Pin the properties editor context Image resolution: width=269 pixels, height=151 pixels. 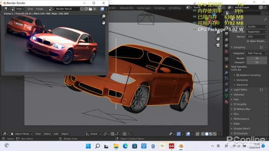pos(266,19)
